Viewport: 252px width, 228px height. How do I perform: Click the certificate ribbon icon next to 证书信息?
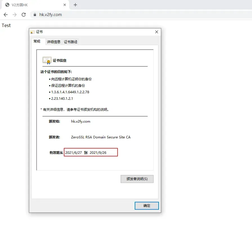point(47,60)
